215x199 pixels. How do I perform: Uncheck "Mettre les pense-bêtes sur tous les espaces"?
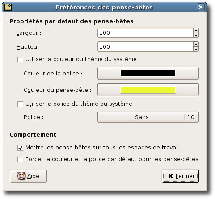(20, 148)
